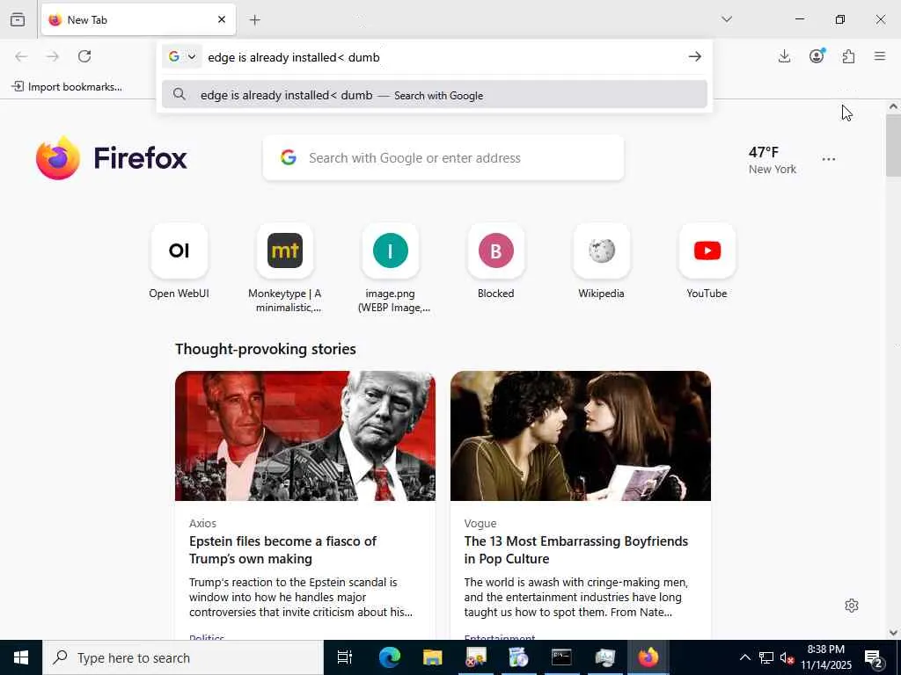Click the scroll up arrow on the page scrollbar
Screen dimensions: 901x675
click(893, 106)
